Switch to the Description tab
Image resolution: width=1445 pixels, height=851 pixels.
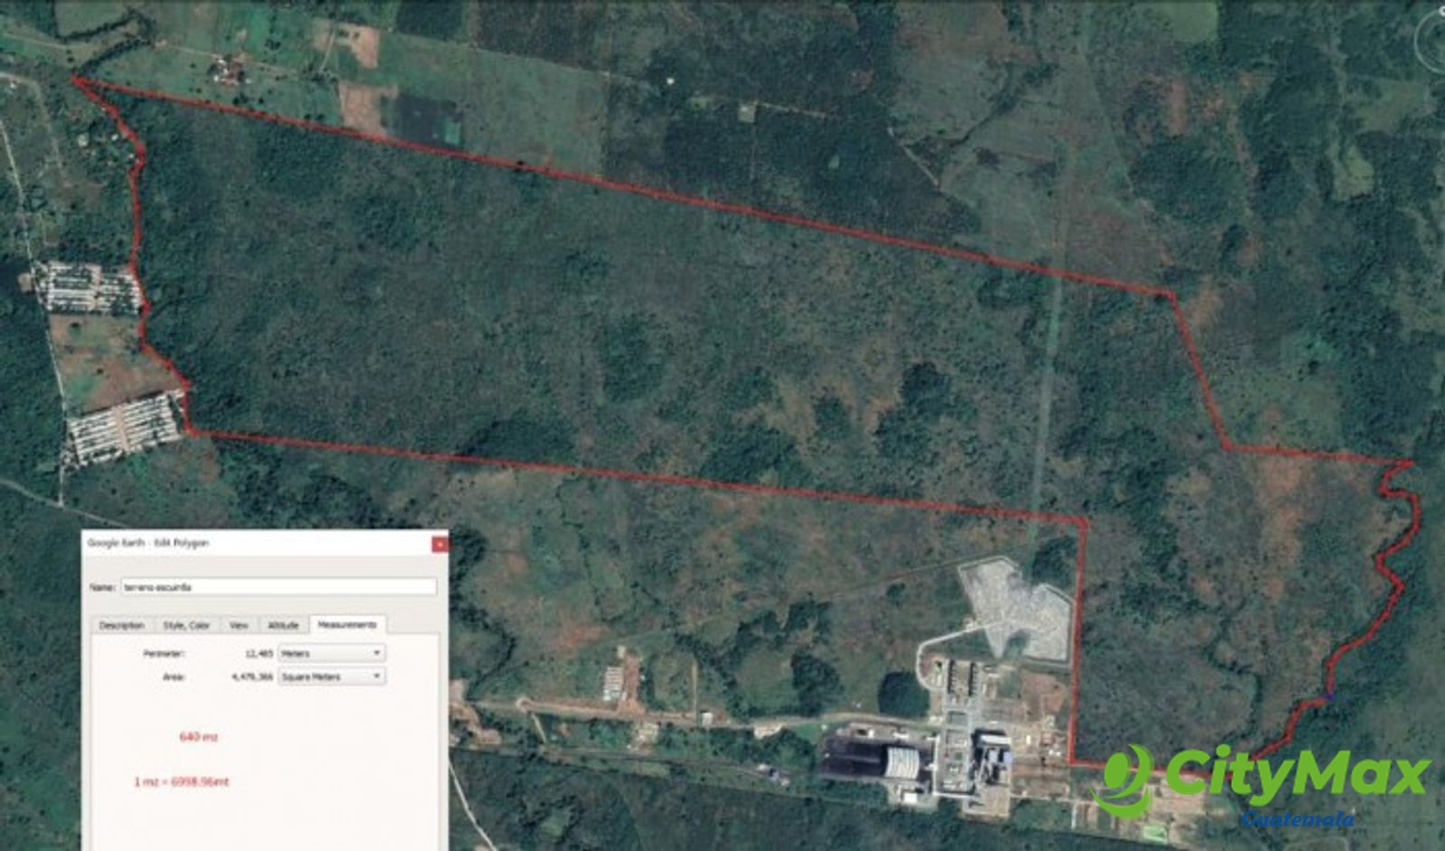tap(123, 624)
